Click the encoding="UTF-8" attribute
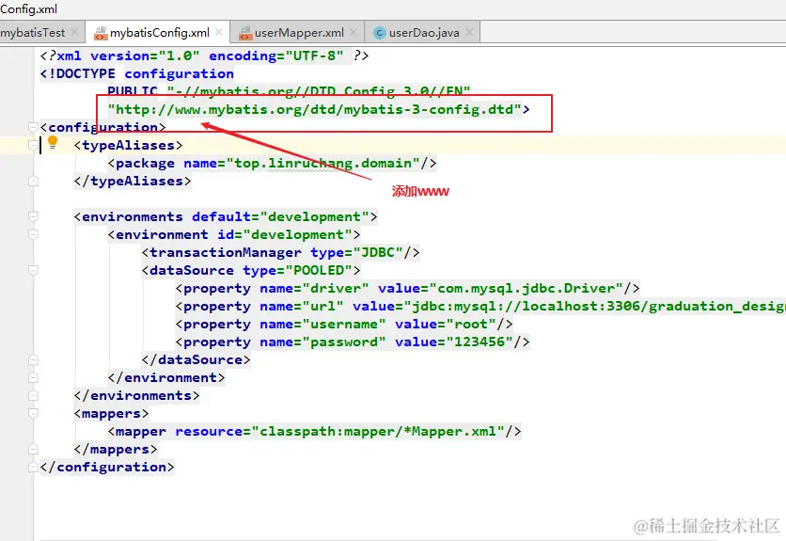786x541 pixels. coord(276,56)
